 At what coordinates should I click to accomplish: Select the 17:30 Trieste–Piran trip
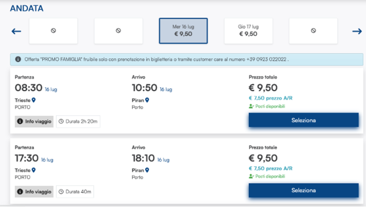[x=304, y=190]
